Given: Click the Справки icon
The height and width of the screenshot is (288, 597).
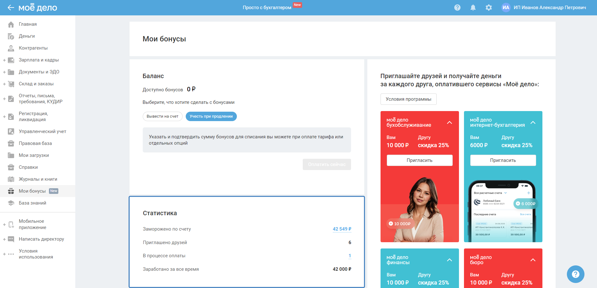Looking at the screenshot, I should pyautogui.click(x=11, y=167).
